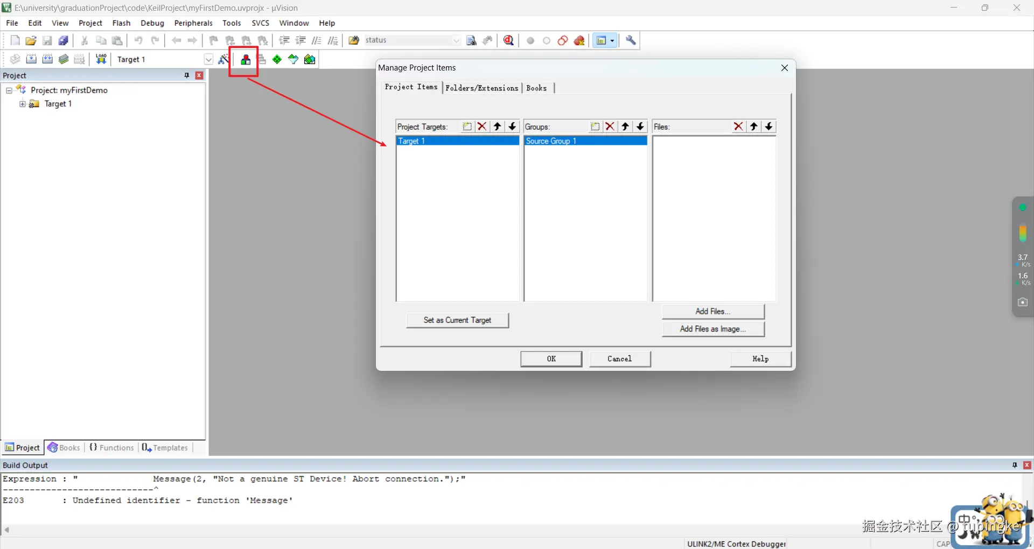
Task: Delete the selected Group
Action: [610, 126]
